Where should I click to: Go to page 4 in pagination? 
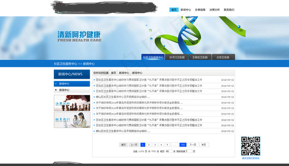point(161,145)
